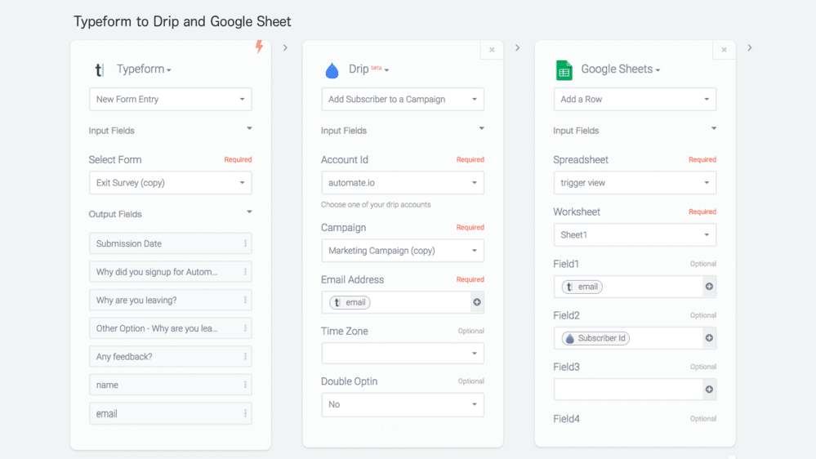Collapse Typeform Input Fields section

click(249, 128)
